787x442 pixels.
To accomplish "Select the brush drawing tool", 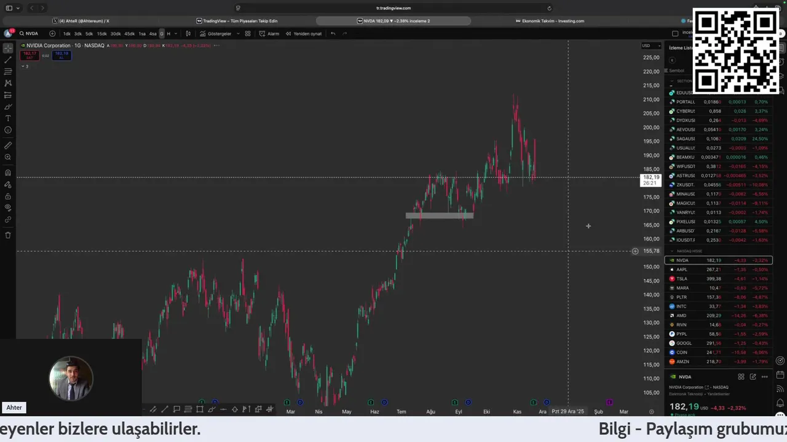I will click(x=8, y=106).
